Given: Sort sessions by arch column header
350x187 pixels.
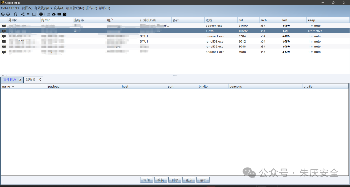Looking at the screenshot, I should pos(270,20).
